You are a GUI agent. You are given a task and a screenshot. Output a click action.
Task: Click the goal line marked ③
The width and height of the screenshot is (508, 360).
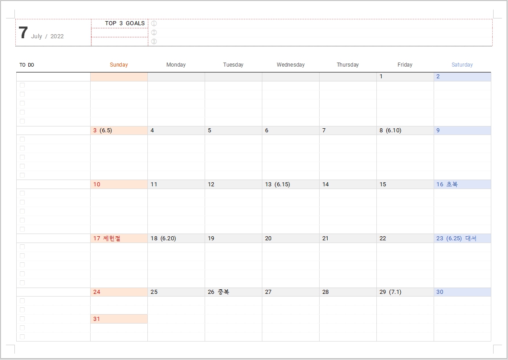(320, 41)
